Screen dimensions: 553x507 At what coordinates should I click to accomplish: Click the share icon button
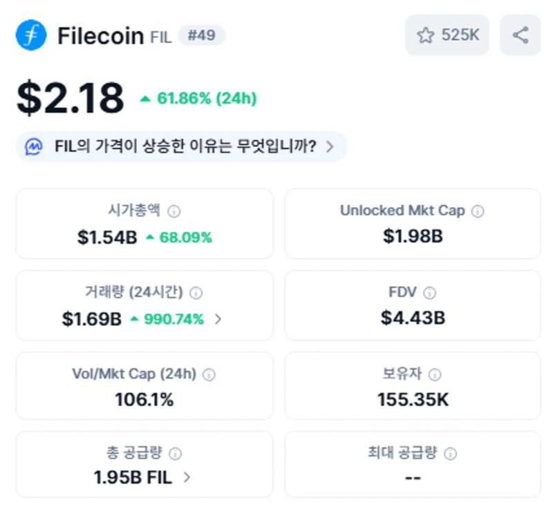[521, 35]
